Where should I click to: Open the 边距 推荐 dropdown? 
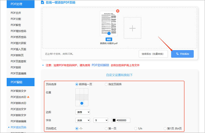coord(83,112)
